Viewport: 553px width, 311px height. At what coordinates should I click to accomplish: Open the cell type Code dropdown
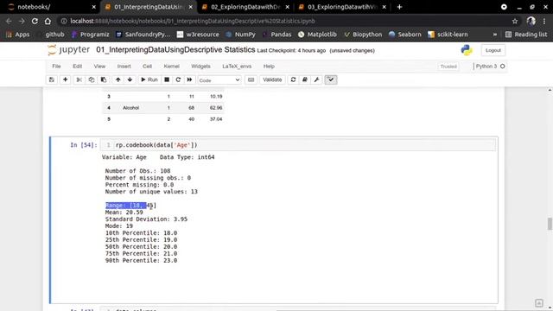[219, 80]
